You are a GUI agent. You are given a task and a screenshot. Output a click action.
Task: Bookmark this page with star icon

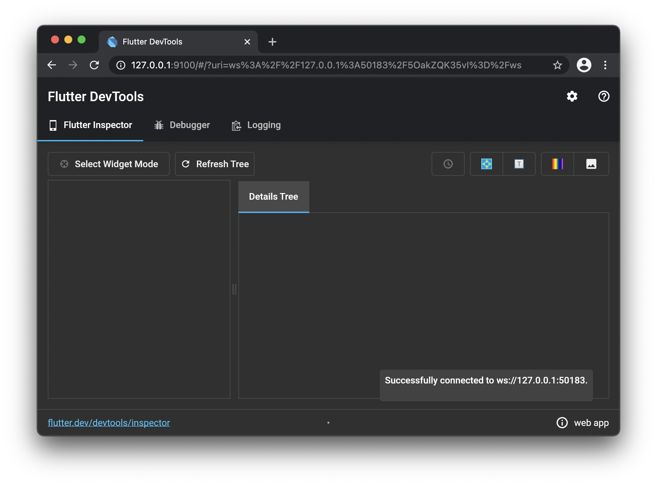(557, 65)
